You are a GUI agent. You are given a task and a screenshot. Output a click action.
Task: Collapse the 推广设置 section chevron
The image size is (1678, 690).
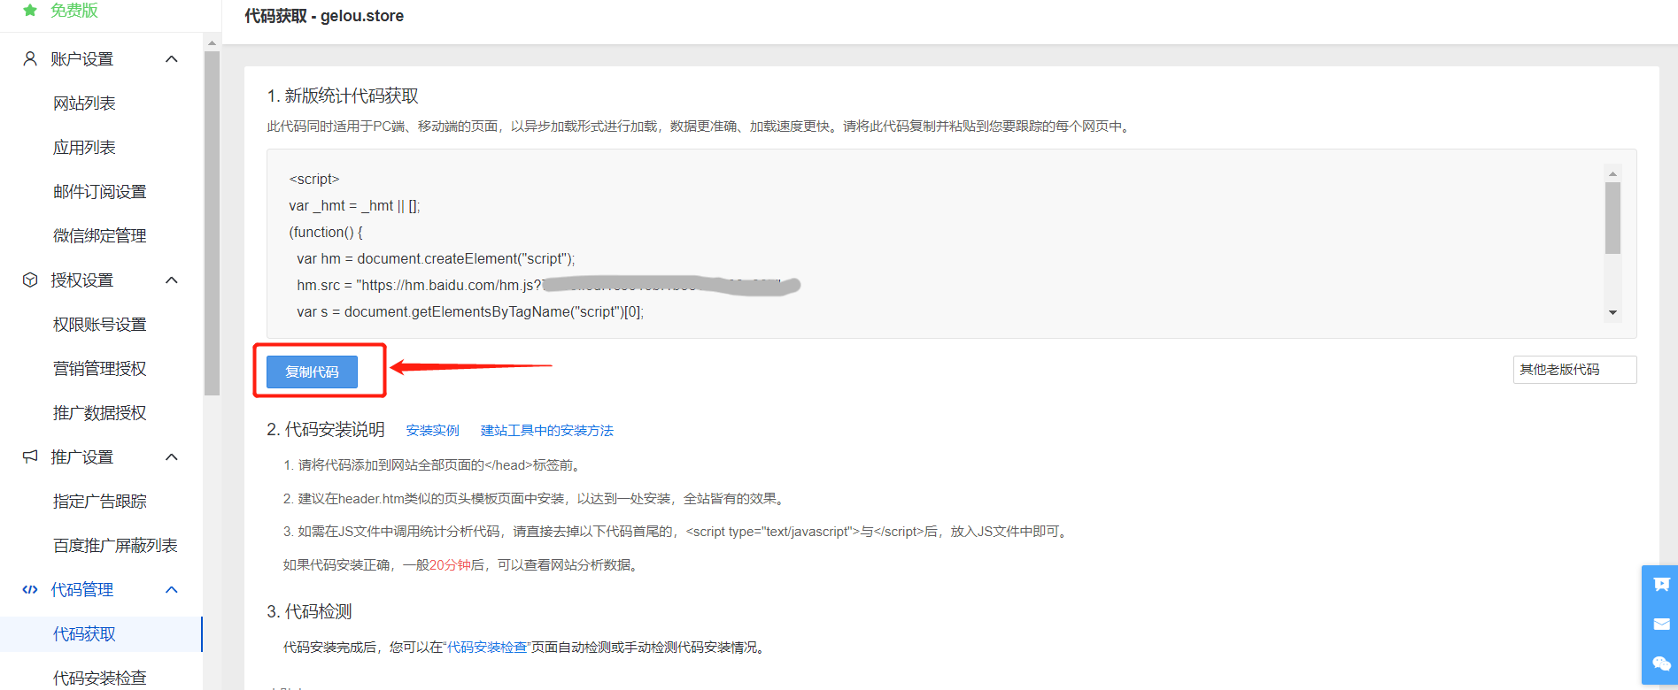[x=172, y=456]
